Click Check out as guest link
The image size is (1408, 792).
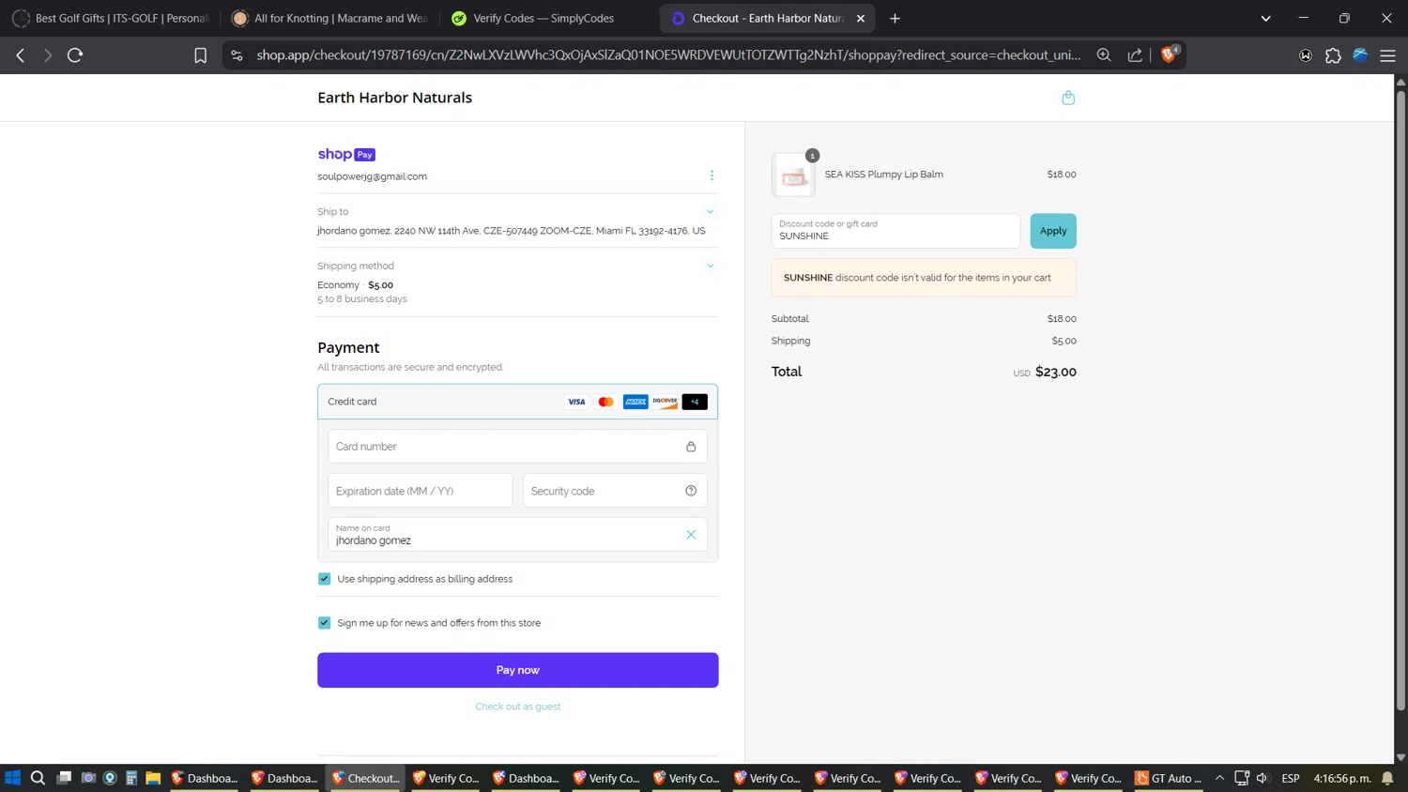coord(518,707)
